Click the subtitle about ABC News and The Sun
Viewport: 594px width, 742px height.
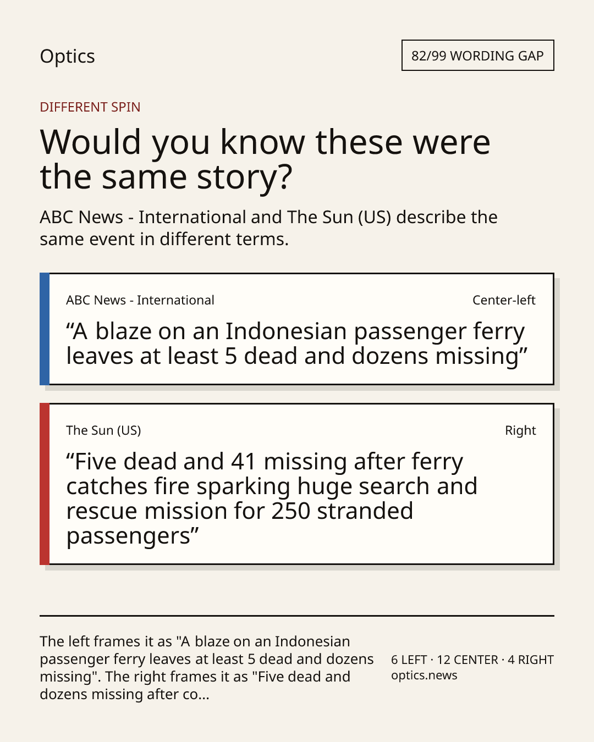268,228
